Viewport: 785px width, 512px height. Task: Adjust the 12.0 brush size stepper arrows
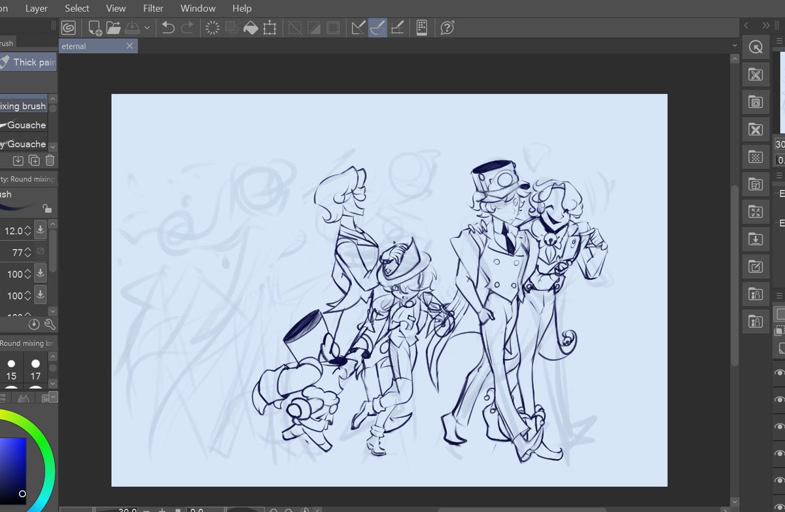tap(27, 231)
